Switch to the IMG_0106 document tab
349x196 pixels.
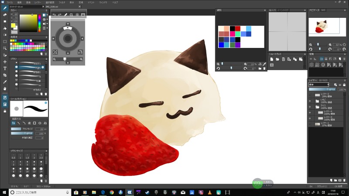51,7
